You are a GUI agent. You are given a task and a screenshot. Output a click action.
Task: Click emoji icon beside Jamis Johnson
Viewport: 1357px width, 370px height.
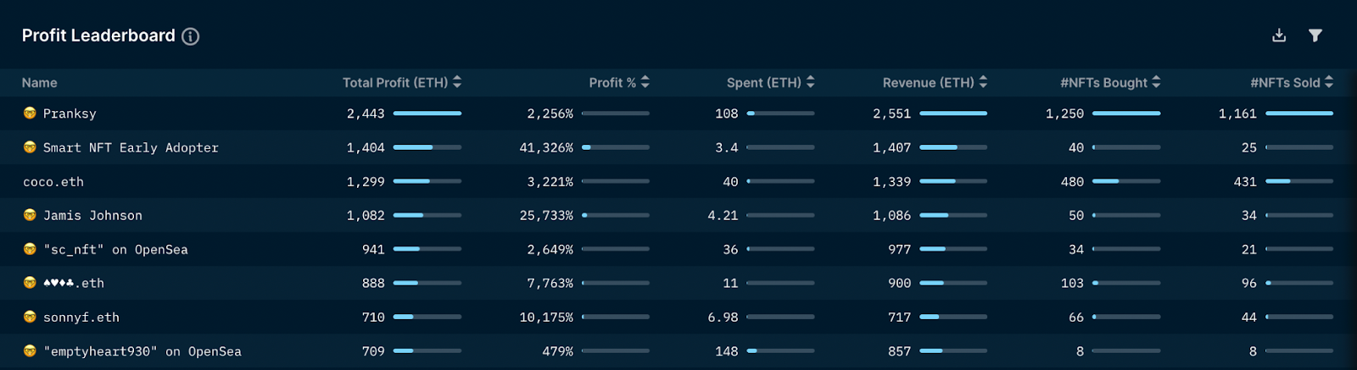click(30, 215)
